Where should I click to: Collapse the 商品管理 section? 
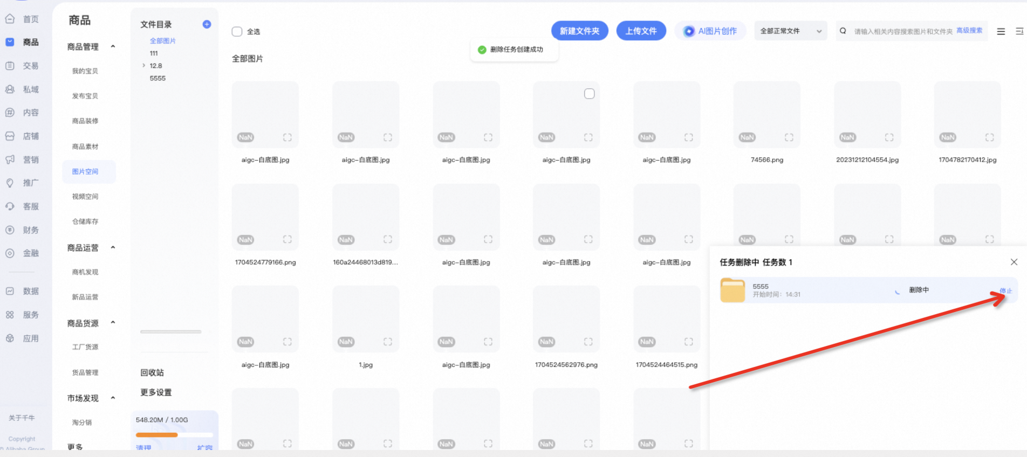pos(113,46)
